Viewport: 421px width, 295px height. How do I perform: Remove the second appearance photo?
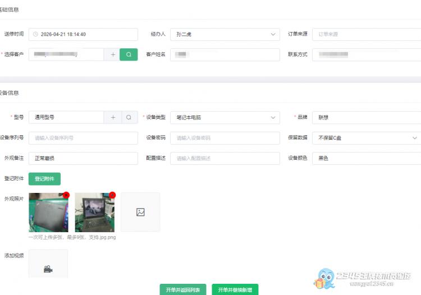click(112, 195)
